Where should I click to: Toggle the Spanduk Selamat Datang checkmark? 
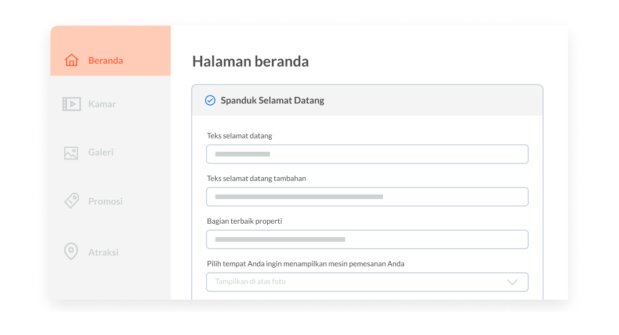coord(210,100)
